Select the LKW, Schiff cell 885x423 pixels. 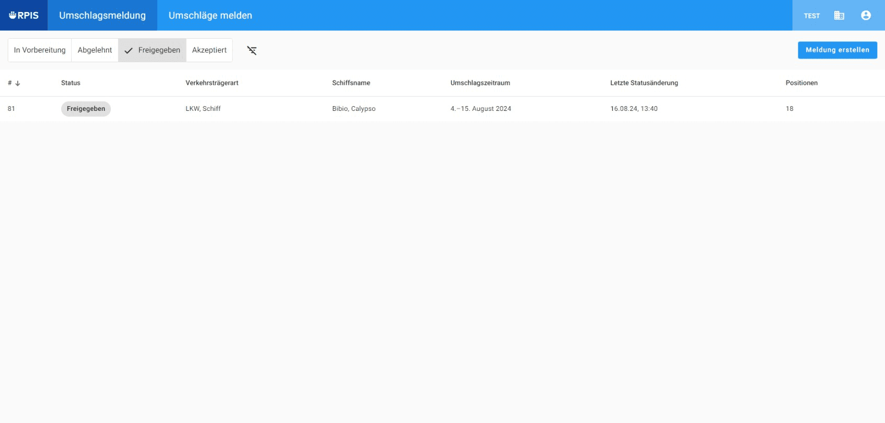203,109
